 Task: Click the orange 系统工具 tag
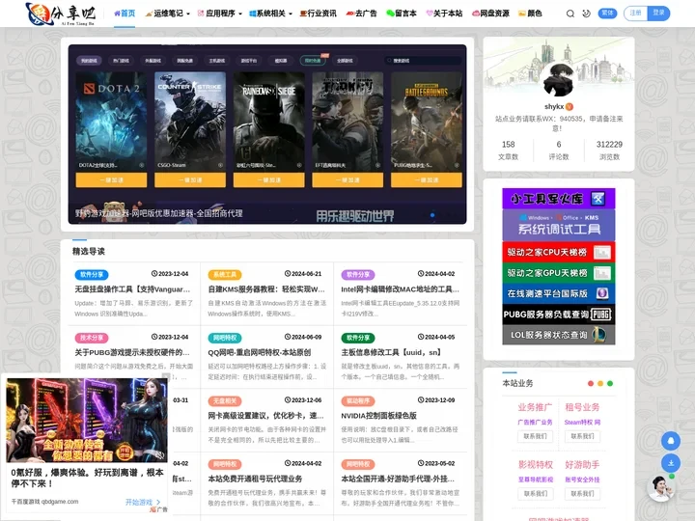(225, 274)
